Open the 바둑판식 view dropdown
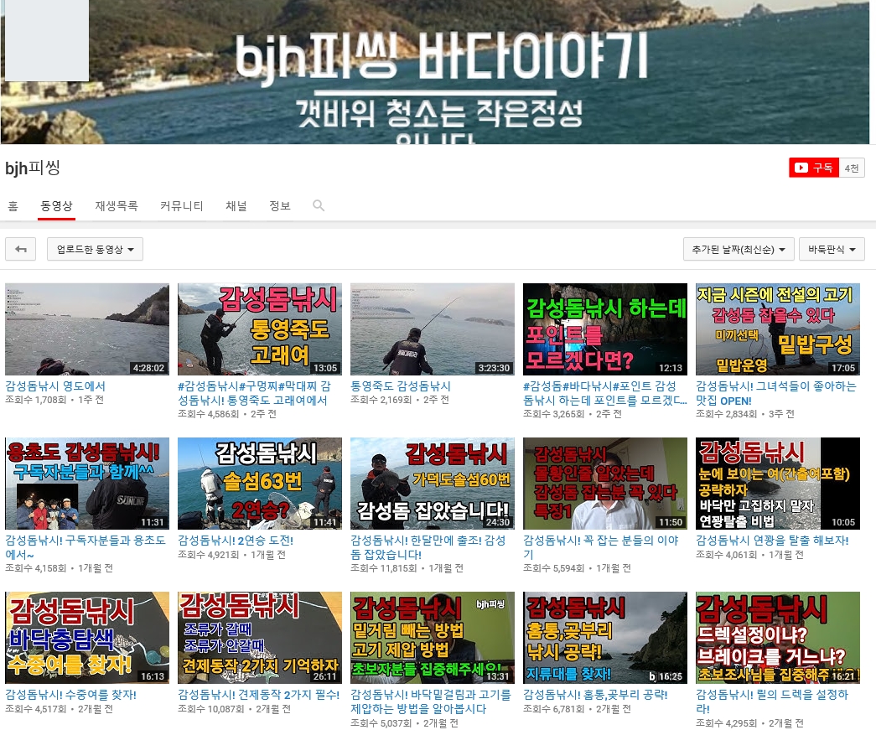The image size is (876, 735). point(831,249)
